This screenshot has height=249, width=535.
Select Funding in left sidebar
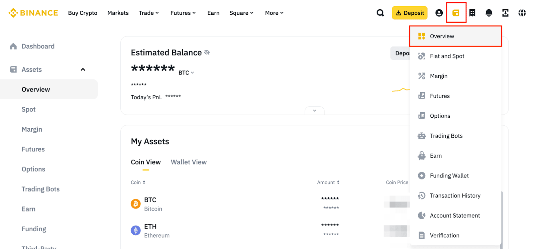(34, 229)
